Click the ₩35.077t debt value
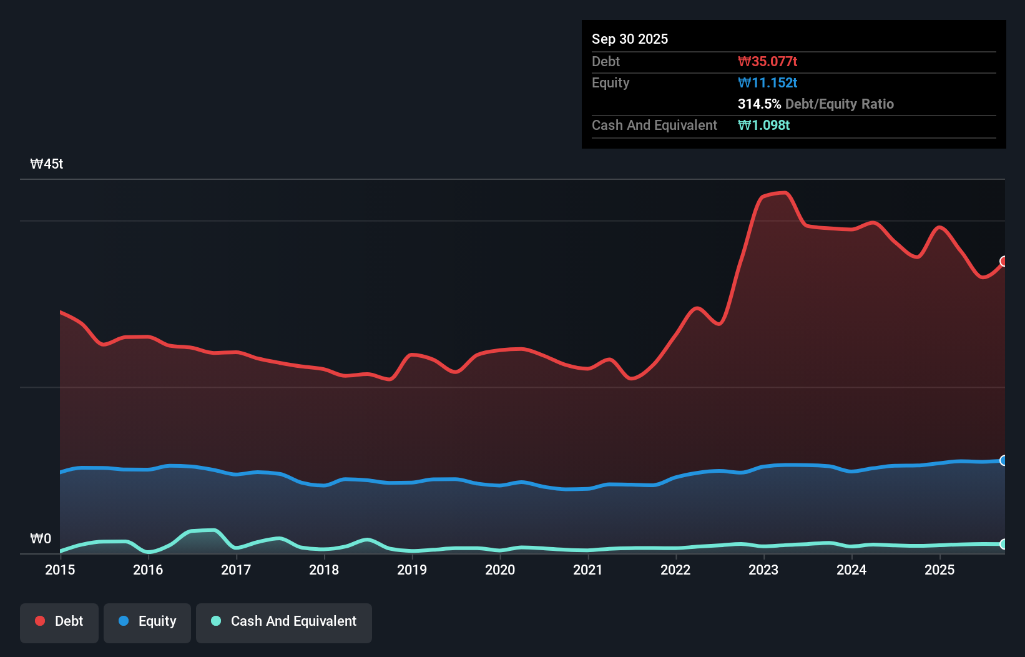Viewport: 1025px width, 657px height. click(x=767, y=61)
